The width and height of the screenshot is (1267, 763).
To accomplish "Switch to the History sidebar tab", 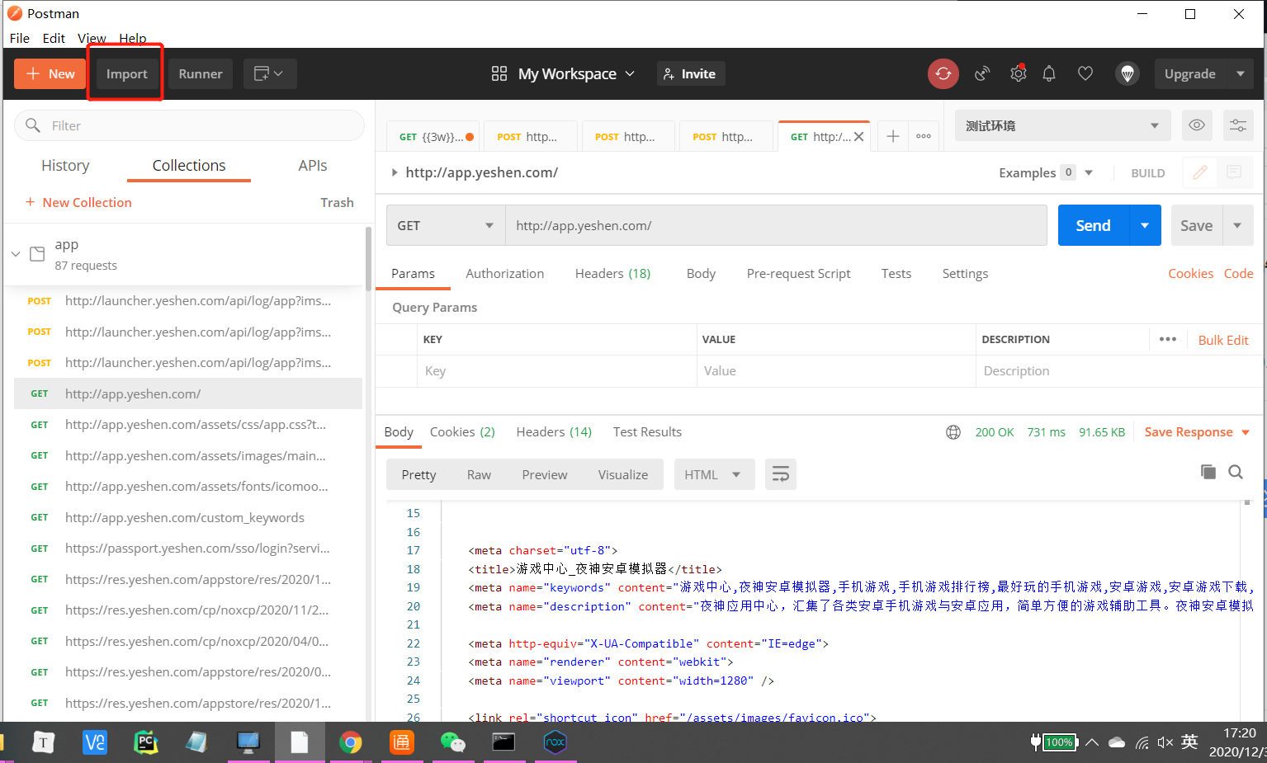I will [x=65, y=166].
